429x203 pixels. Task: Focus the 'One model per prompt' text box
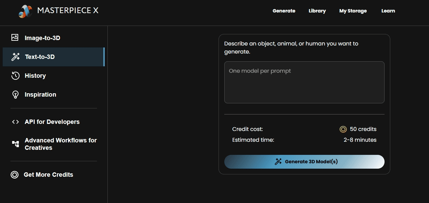coord(304,82)
